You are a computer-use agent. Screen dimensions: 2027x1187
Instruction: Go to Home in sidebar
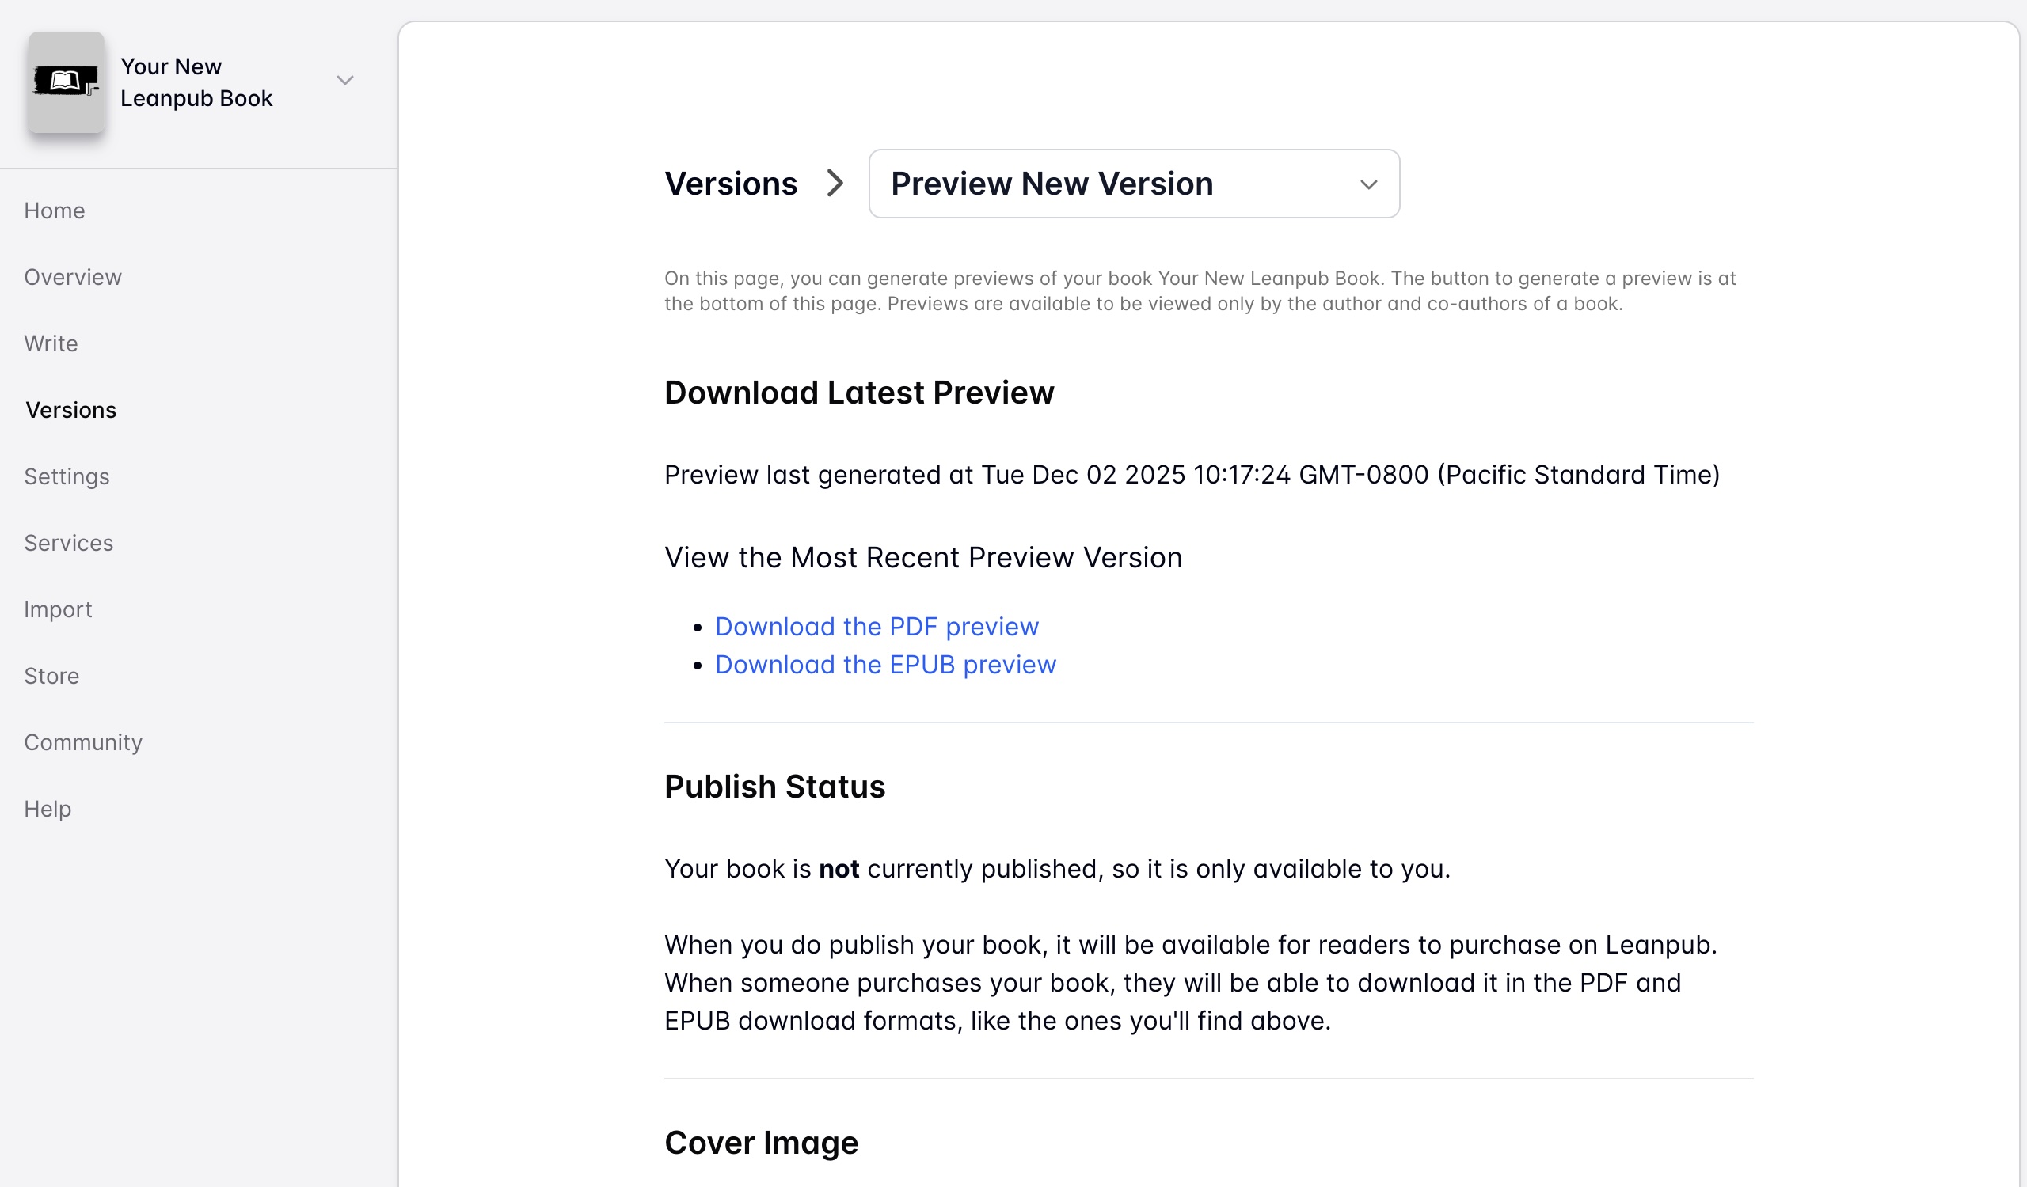[x=54, y=210]
